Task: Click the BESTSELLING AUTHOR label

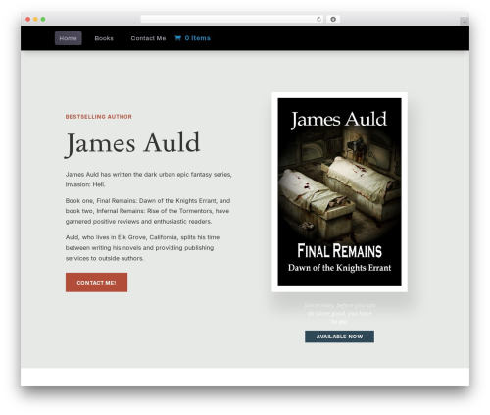Action: (99, 117)
